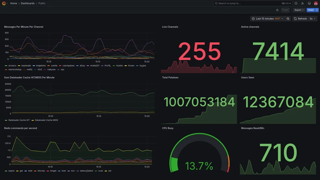320x180 pixels.
Task: Click the help question mark icon
Action: [296, 3]
